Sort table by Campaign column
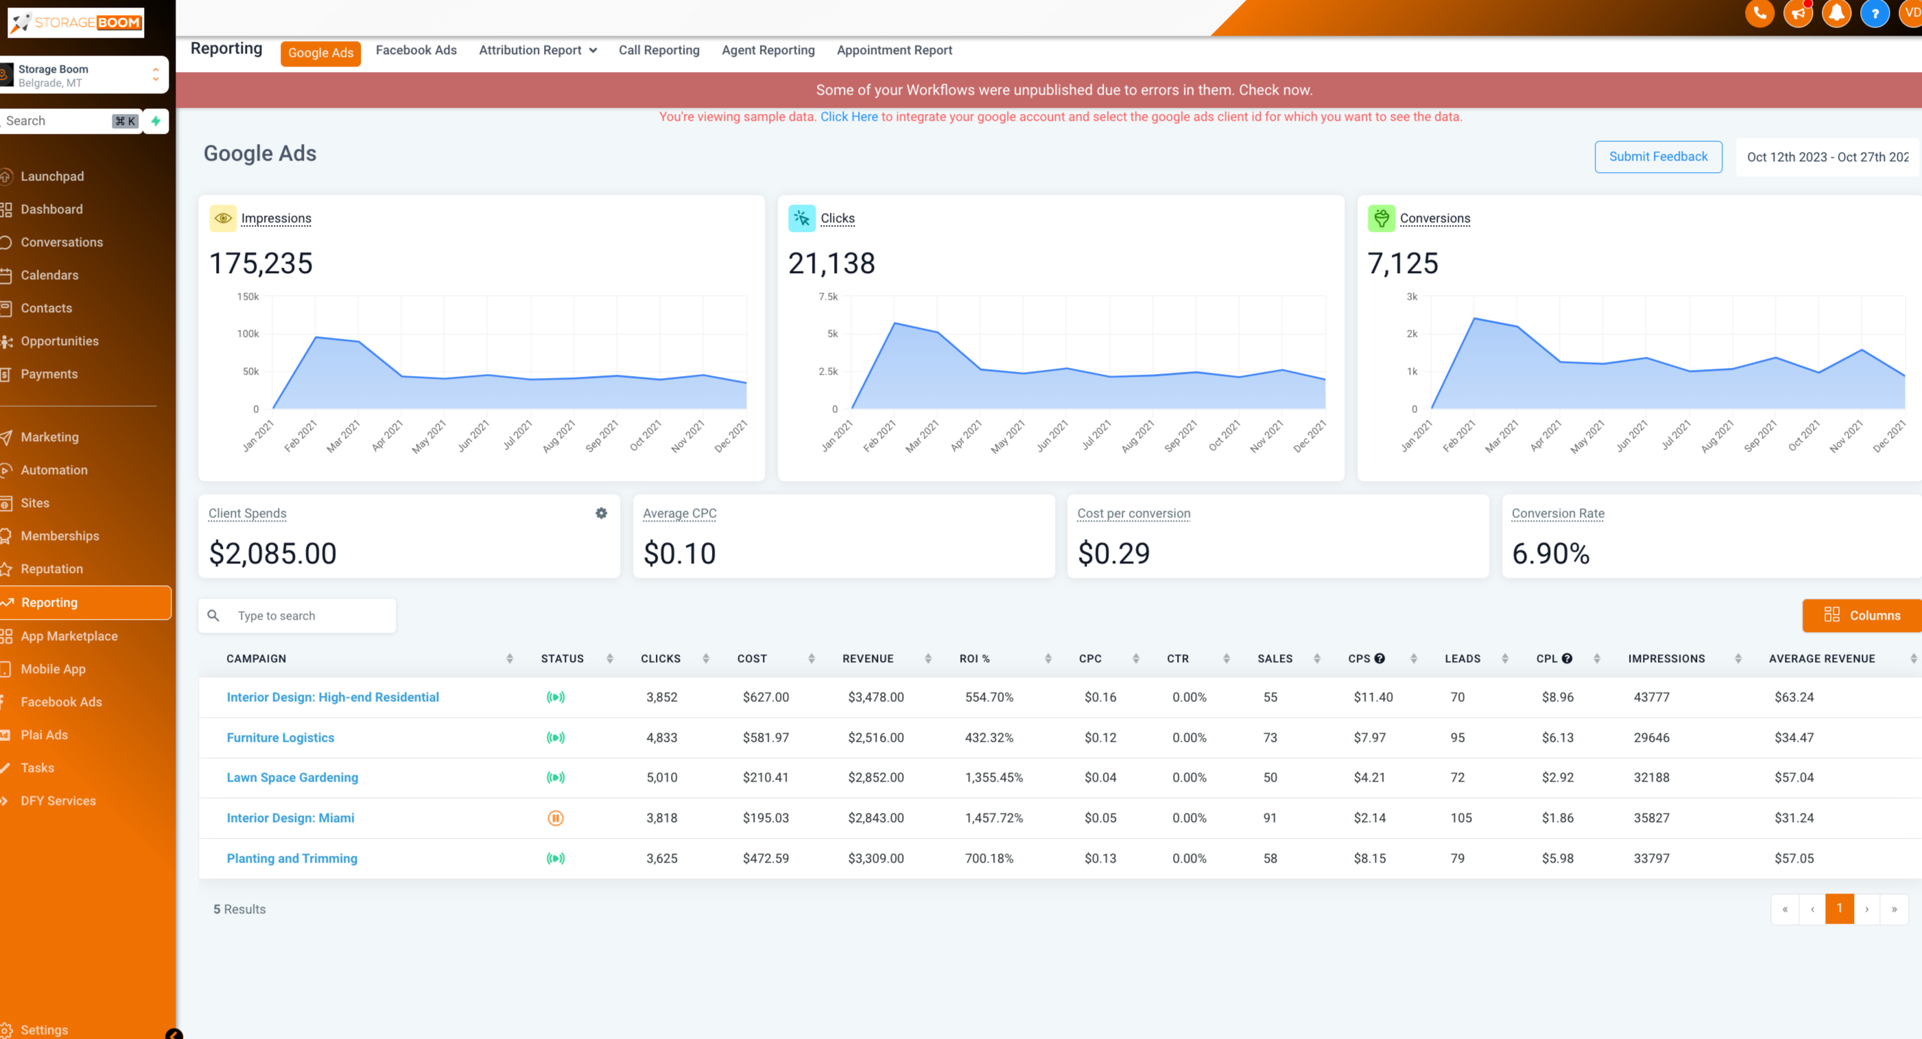The image size is (1922, 1039). tap(510, 658)
